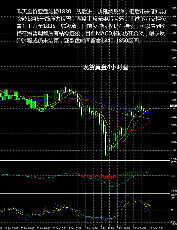Click the 现货黄金4小时图 chart title
The height and width of the screenshot is (230, 177).
106,67
